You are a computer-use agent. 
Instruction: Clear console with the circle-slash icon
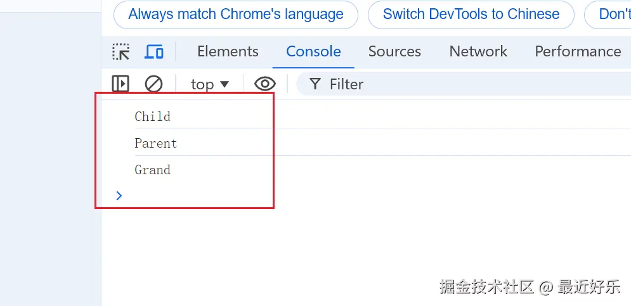[x=153, y=84]
